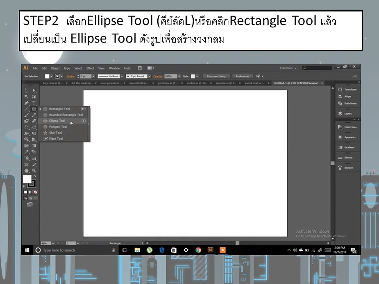
Task: Select the Eraser tool
Action: [34, 121]
